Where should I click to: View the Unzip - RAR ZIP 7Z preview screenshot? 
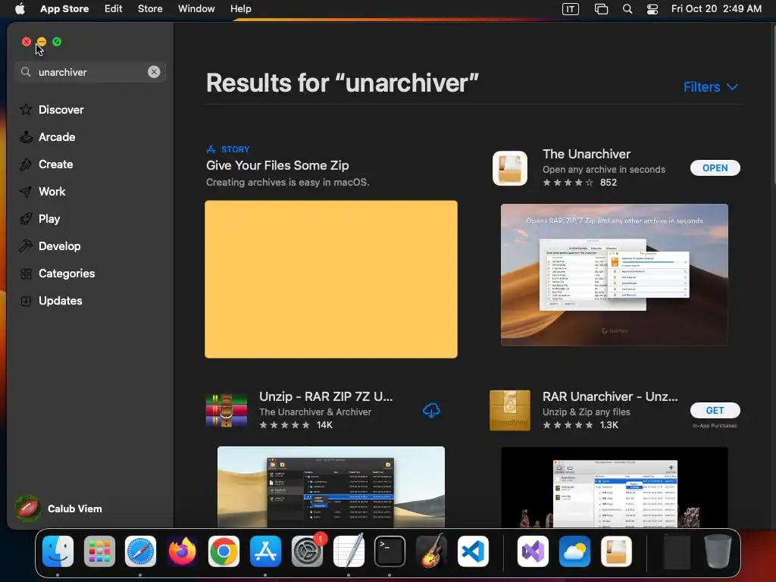330,487
